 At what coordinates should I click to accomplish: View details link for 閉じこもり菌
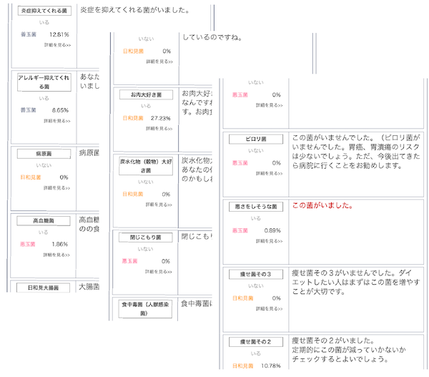click(159, 271)
